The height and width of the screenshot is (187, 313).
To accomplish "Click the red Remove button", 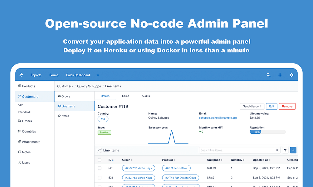I will pos(287,106).
